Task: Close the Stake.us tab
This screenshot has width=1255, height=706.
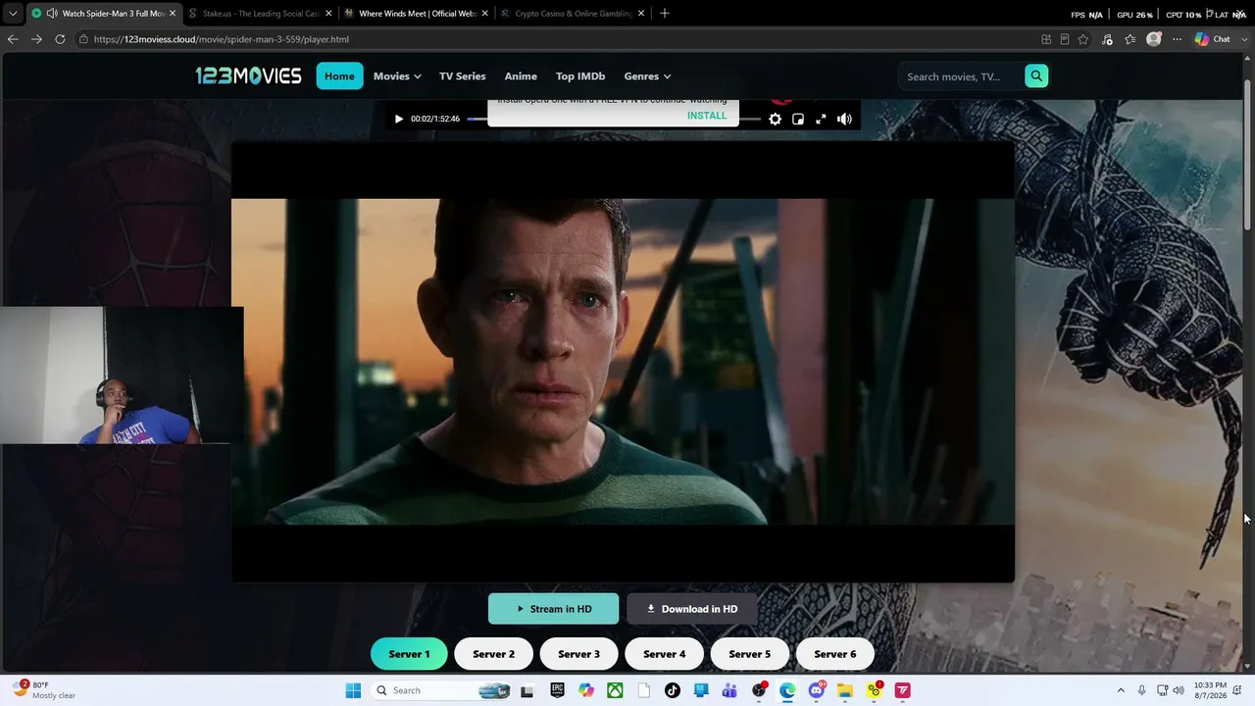Action: pos(328,14)
